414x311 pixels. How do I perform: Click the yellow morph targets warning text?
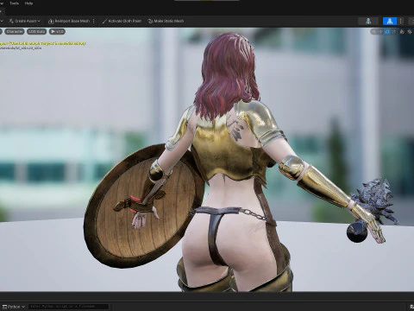42,43
